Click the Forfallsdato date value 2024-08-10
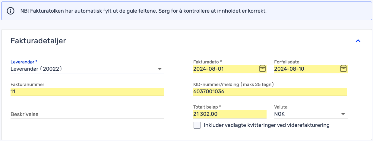The height and width of the screenshot is (141, 373). [289, 69]
